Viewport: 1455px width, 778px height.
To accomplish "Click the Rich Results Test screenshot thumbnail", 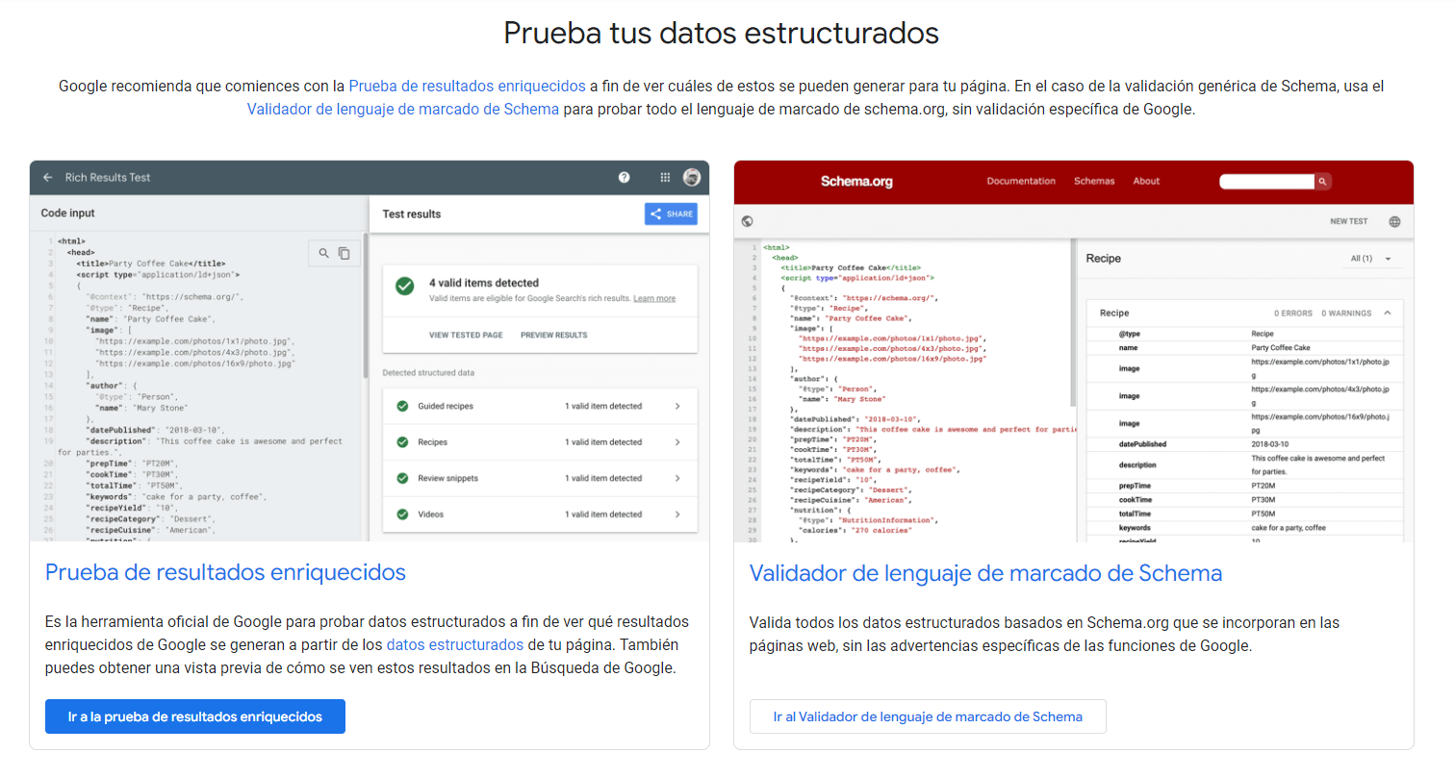I will [370, 351].
